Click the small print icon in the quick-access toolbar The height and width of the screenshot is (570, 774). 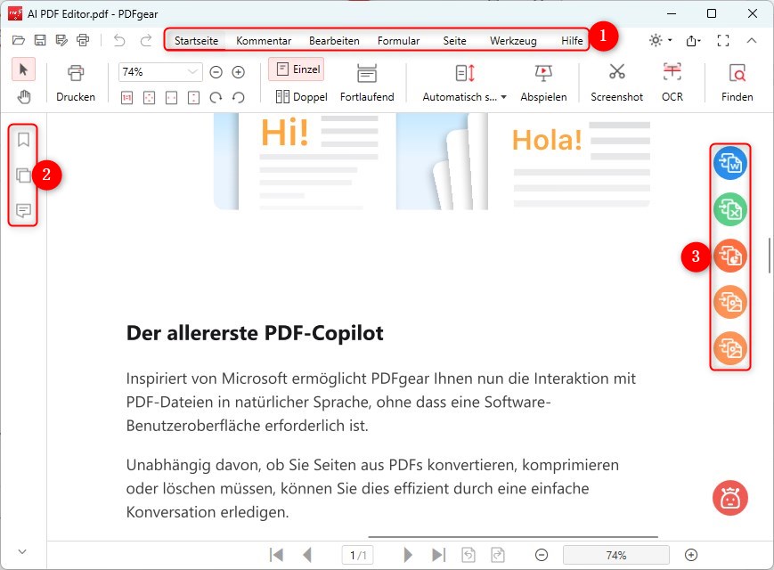(x=83, y=40)
